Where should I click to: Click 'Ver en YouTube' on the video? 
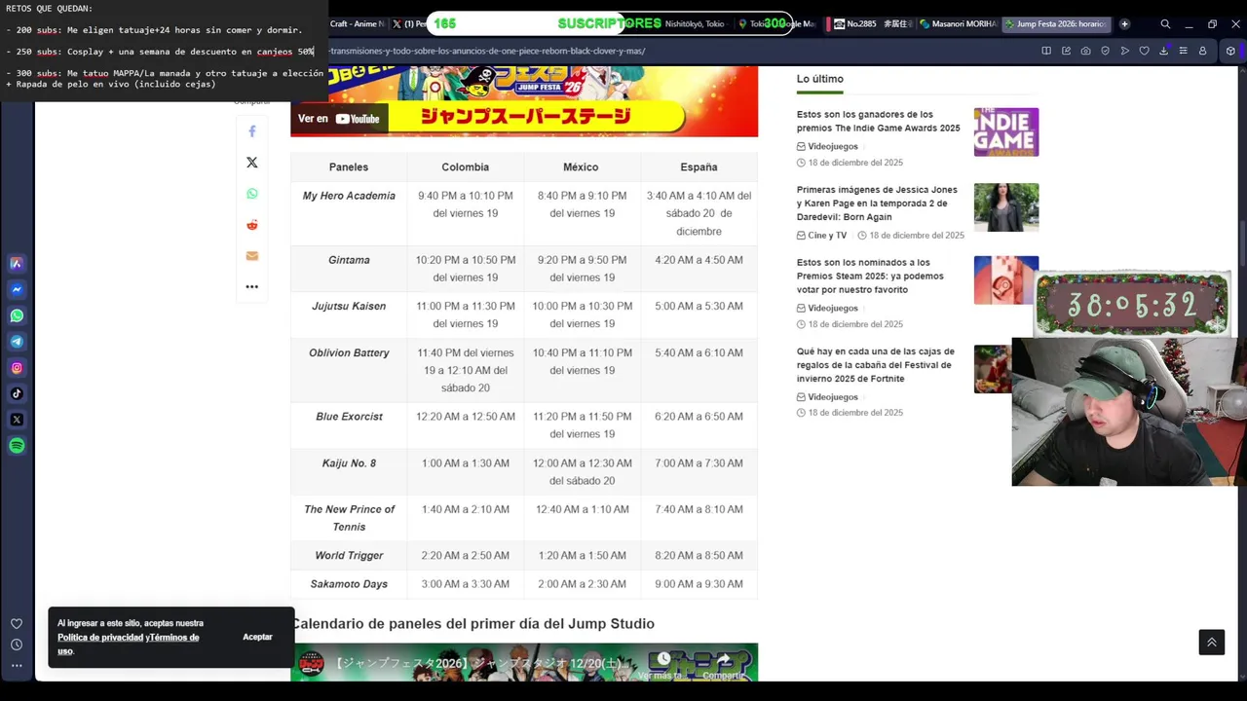tap(339, 119)
